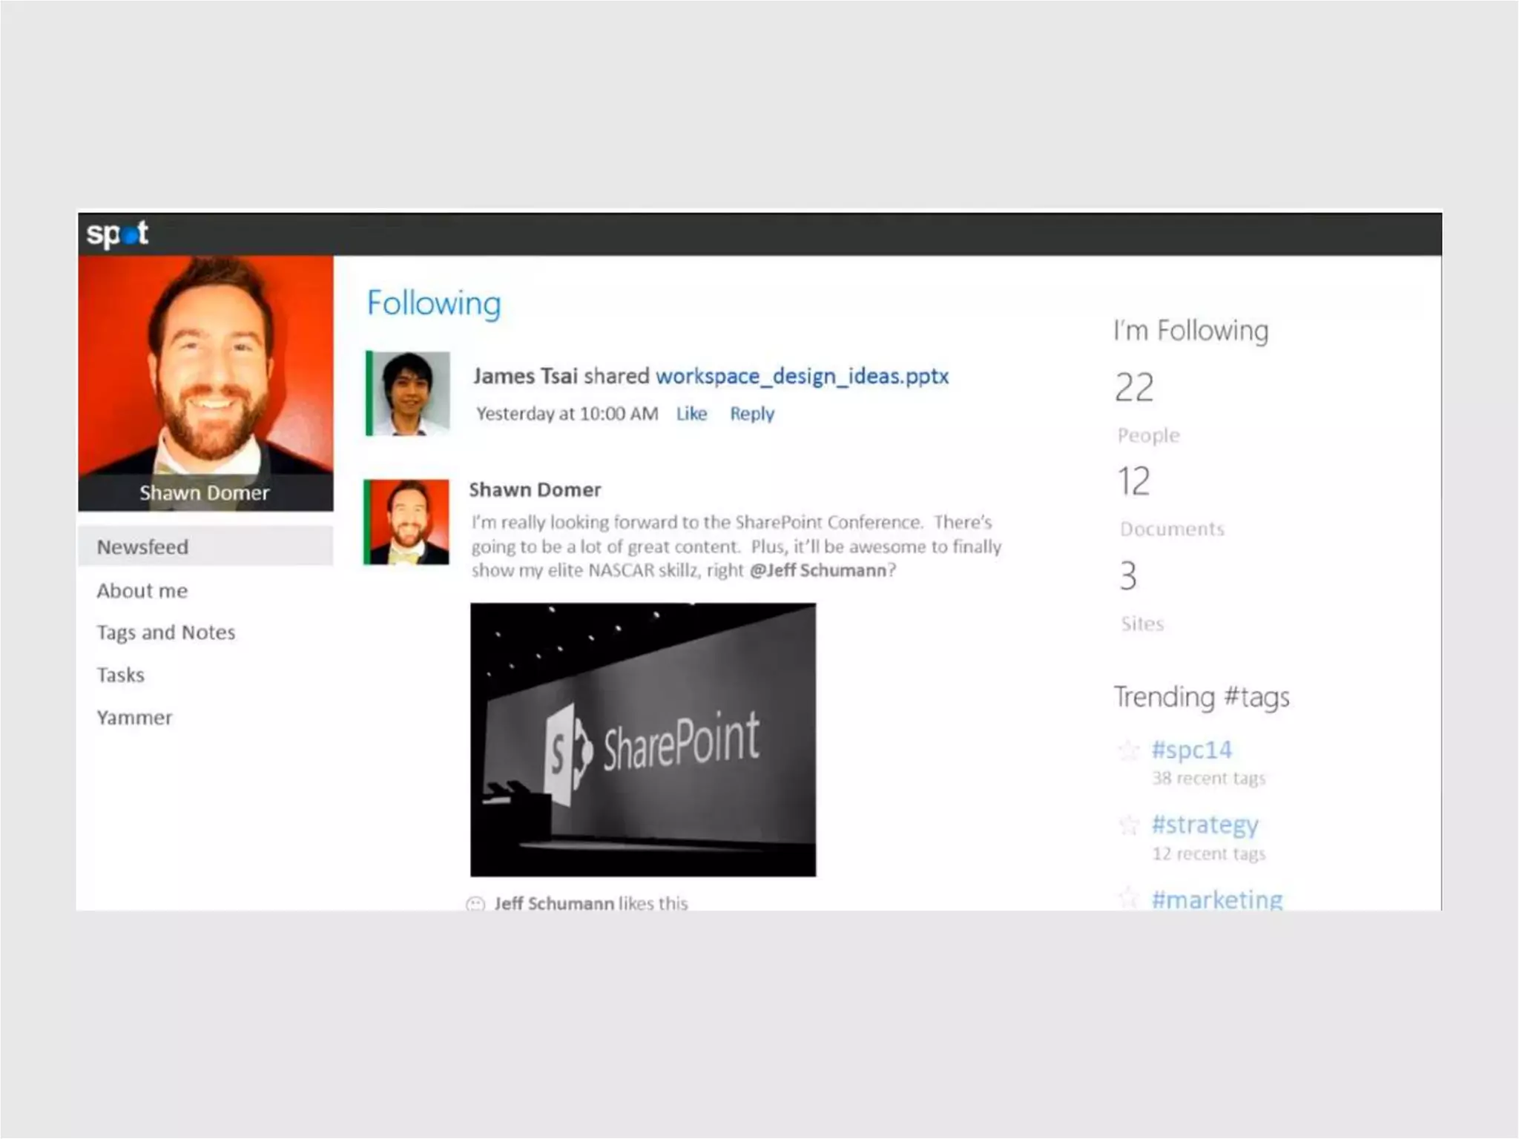This screenshot has width=1519, height=1139.
Task: Star the #strategy trending tag
Action: click(1128, 825)
